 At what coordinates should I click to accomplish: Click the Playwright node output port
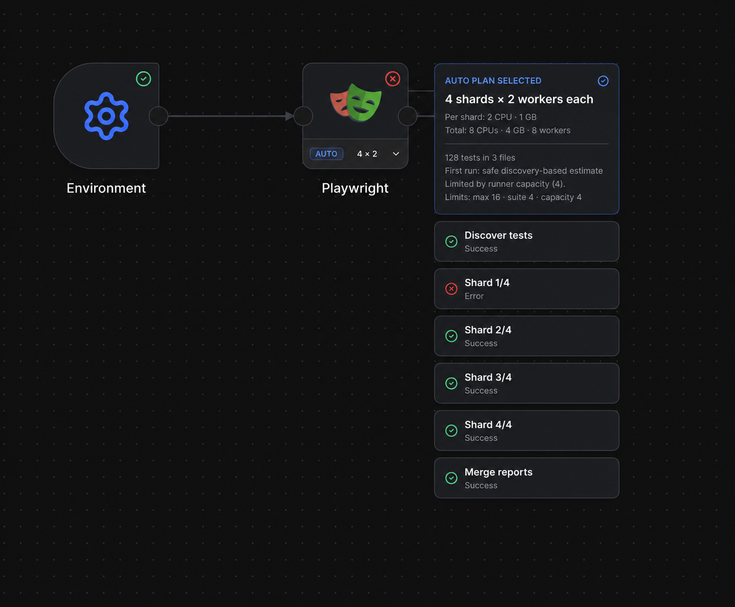[x=407, y=116]
